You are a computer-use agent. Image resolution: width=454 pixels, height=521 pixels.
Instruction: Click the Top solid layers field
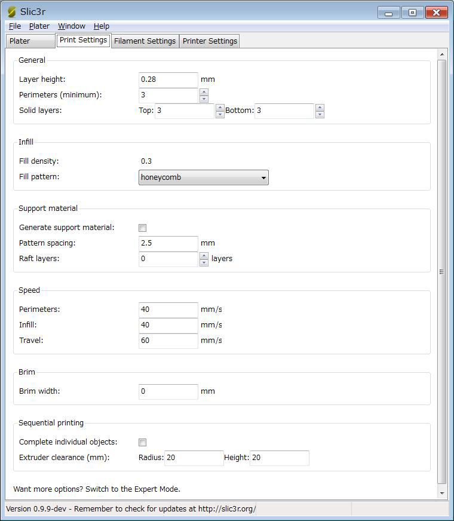(x=185, y=111)
